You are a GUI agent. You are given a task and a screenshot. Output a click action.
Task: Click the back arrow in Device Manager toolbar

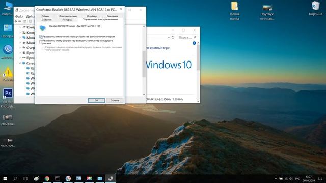click(16, 21)
